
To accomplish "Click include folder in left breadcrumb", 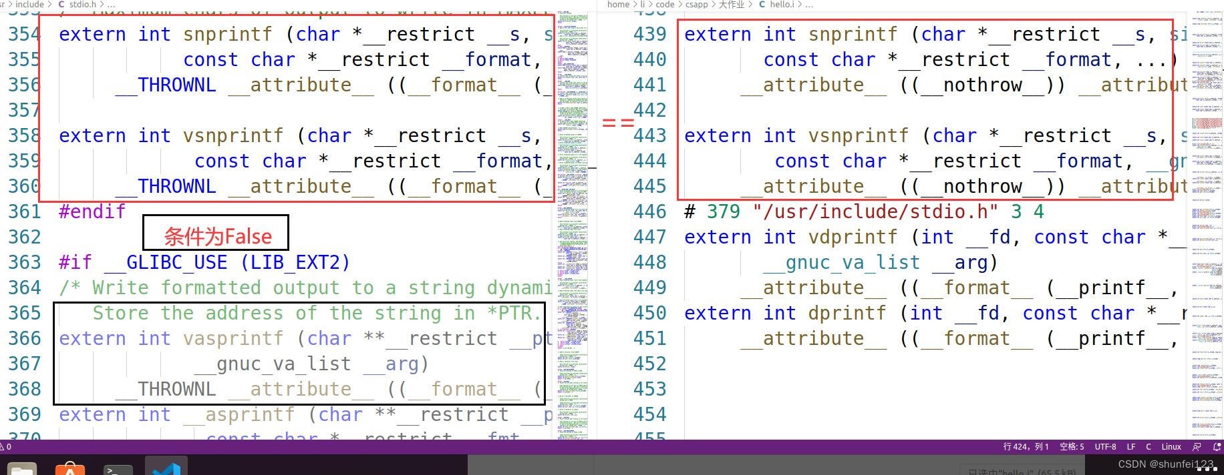I will point(29,4).
